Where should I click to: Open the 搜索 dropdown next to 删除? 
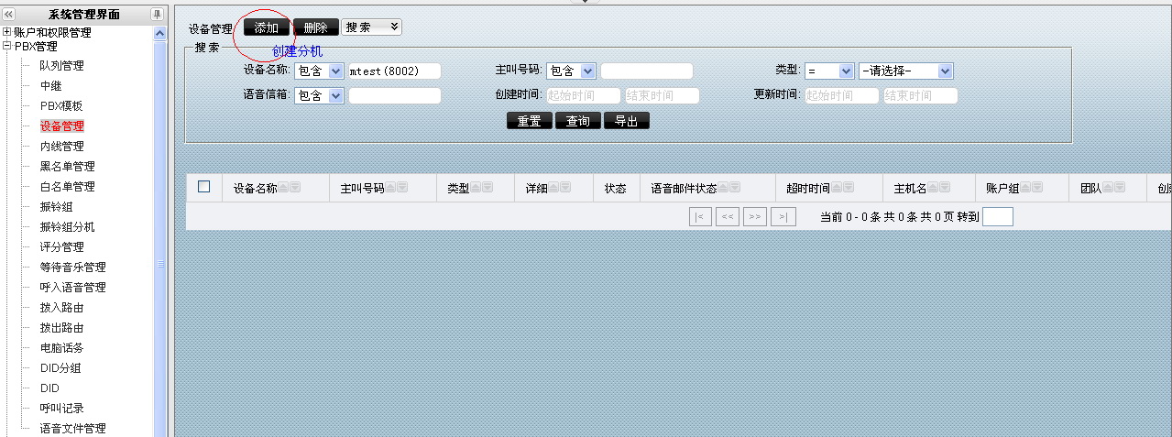[x=371, y=27]
